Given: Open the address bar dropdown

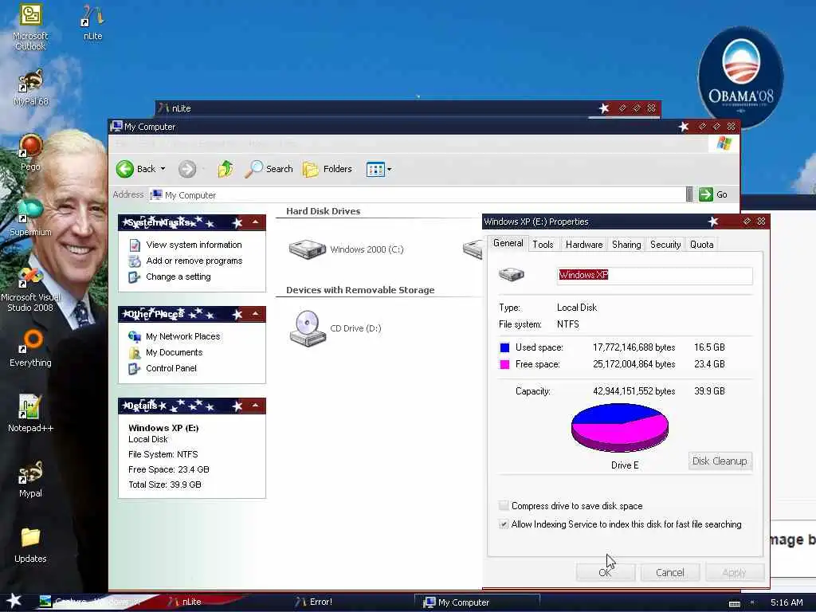Looking at the screenshot, I should pyautogui.click(x=689, y=194).
